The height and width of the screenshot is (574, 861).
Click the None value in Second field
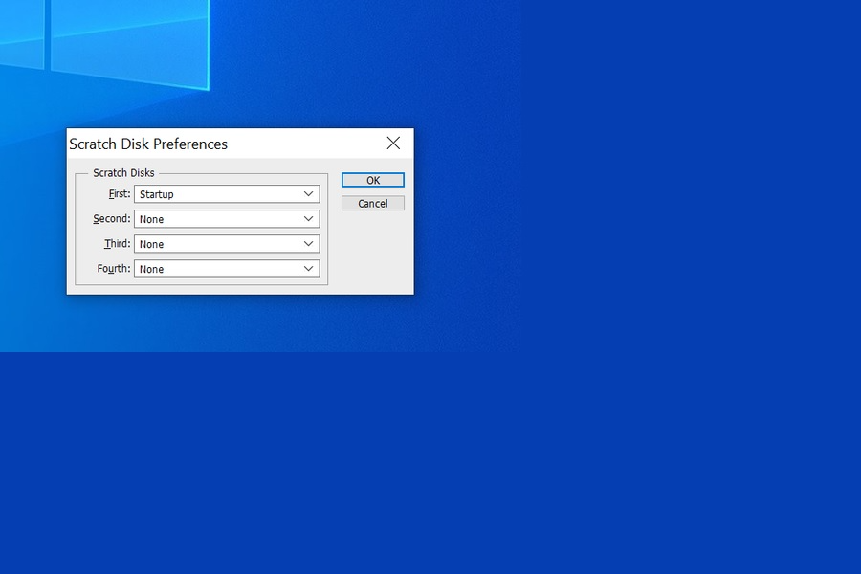(151, 219)
